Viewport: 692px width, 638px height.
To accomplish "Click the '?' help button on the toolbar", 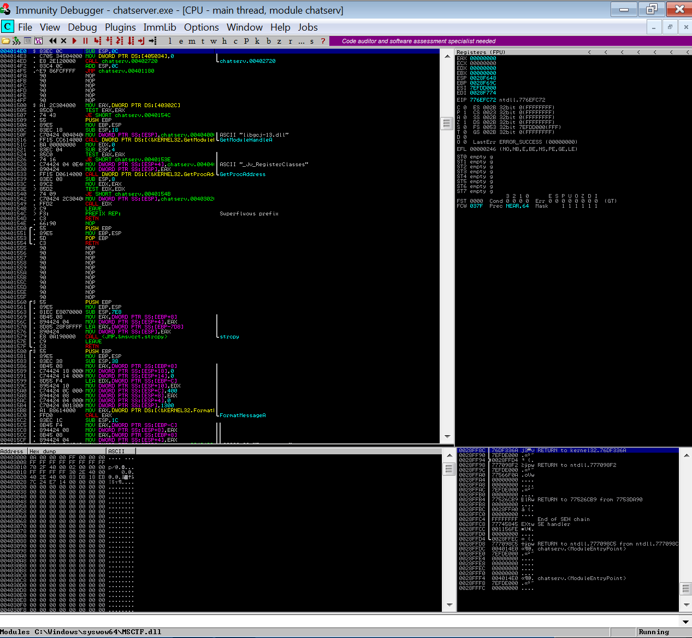I will coord(323,40).
